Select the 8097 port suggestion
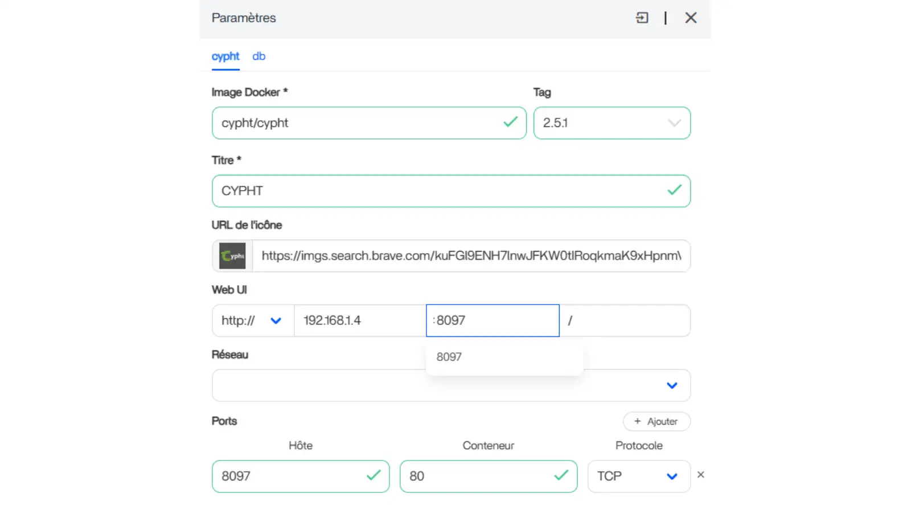 pos(449,357)
